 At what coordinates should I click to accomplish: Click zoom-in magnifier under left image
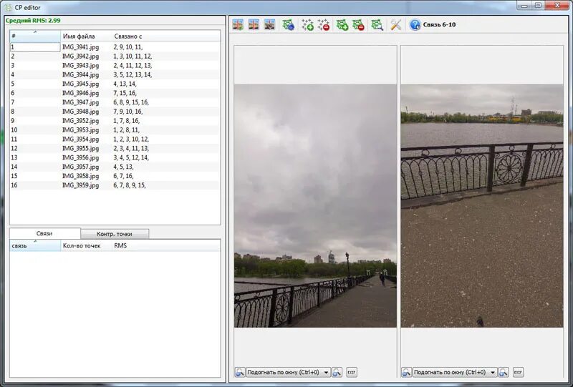337,373
